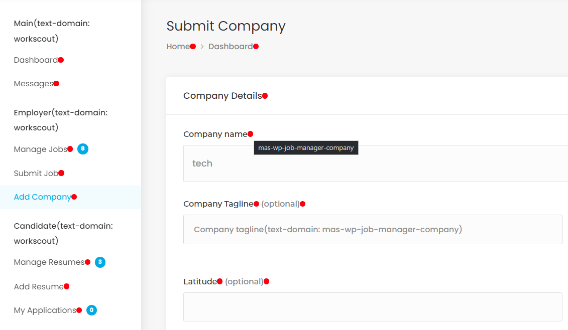The image size is (568, 330).
Task: Click into the Company Tagline text field
Action: click(x=373, y=230)
